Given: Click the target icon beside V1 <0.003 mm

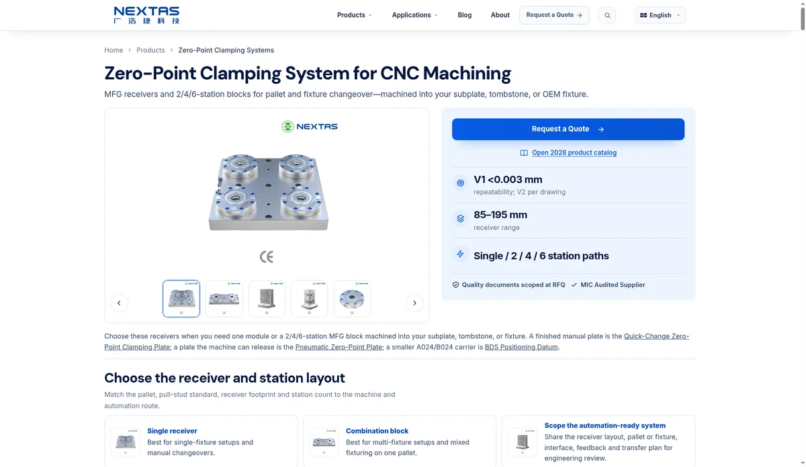Looking at the screenshot, I should pos(460,183).
